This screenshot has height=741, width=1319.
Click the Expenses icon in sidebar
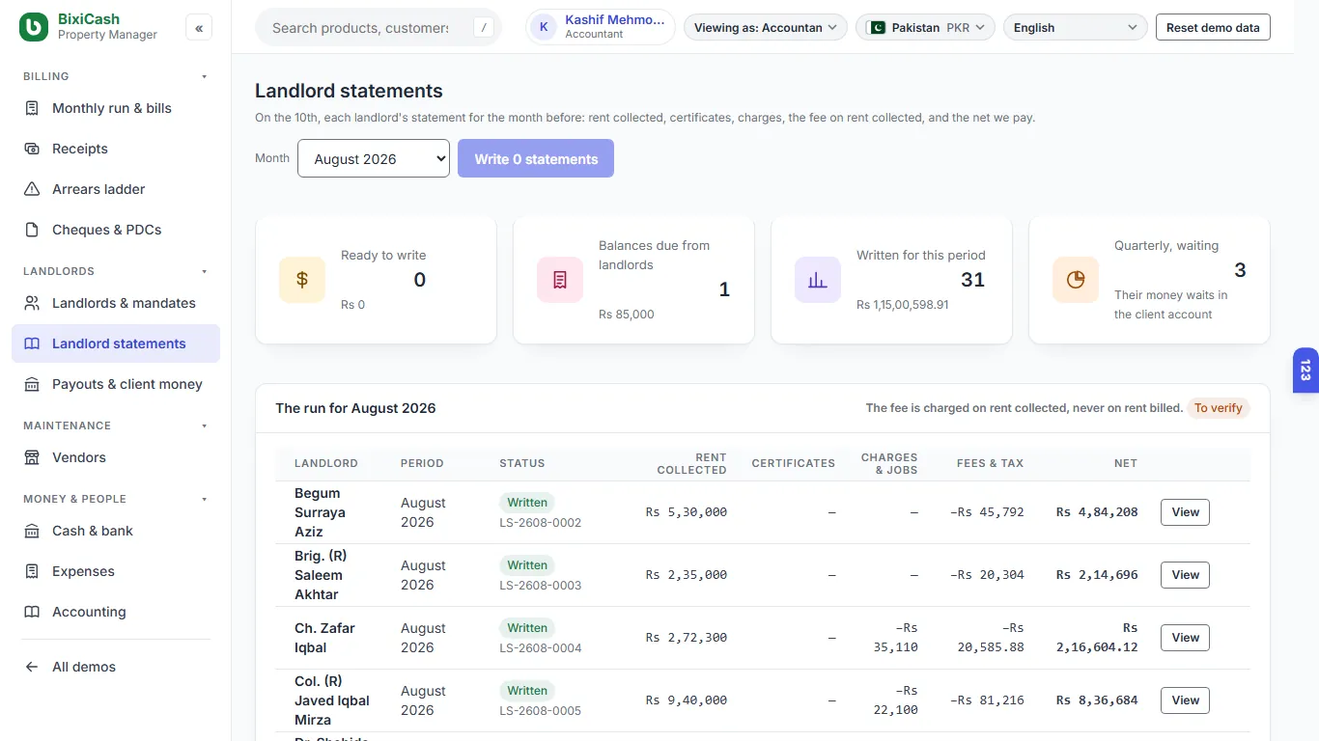pyautogui.click(x=32, y=571)
